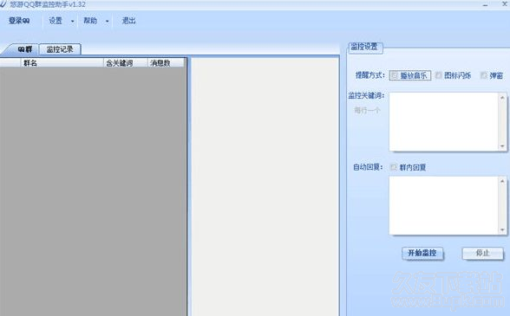Sort by the 群名 column header
This screenshot has height=316, width=510.
click(x=62, y=62)
